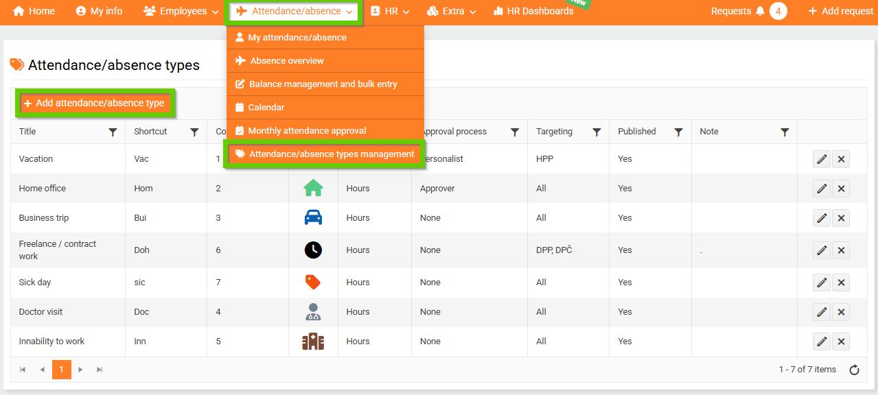This screenshot has height=395, width=878.
Task: Open Calendar from the dropdown menu
Action: [x=325, y=108]
